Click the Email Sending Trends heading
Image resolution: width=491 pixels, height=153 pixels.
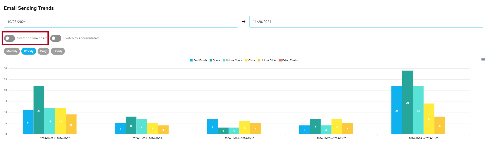(29, 8)
